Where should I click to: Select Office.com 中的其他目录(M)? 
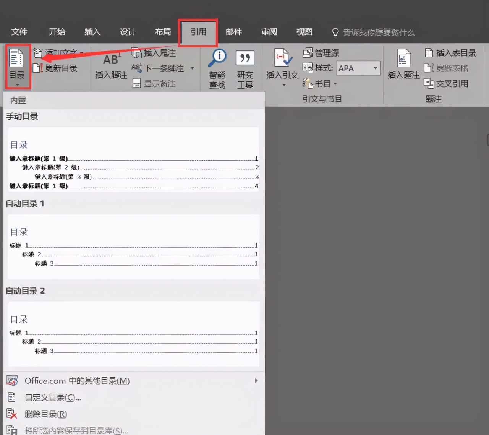[x=77, y=380]
